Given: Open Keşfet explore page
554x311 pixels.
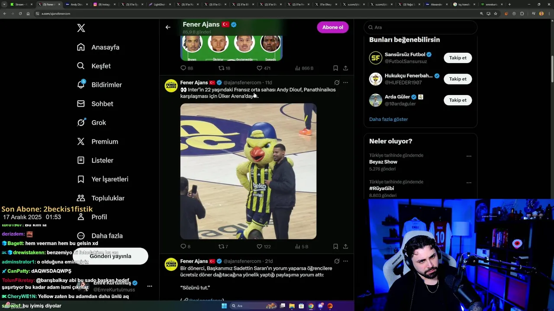Looking at the screenshot, I should click(94, 66).
